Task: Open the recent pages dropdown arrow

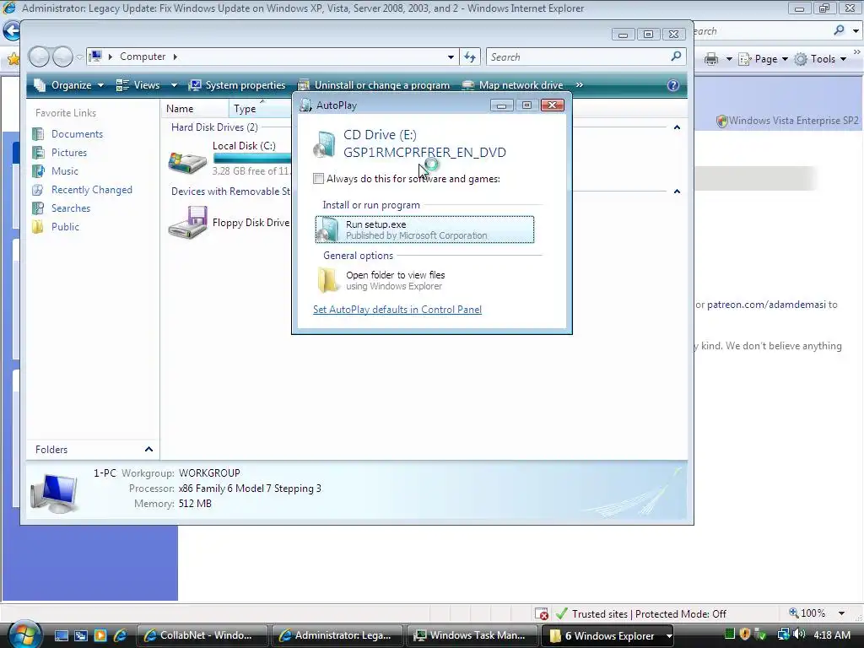Action: coord(79,57)
